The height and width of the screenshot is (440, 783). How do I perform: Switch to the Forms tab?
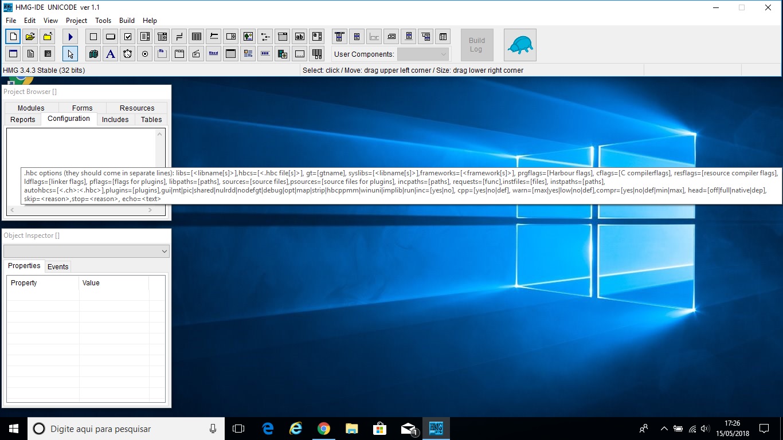(x=82, y=108)
